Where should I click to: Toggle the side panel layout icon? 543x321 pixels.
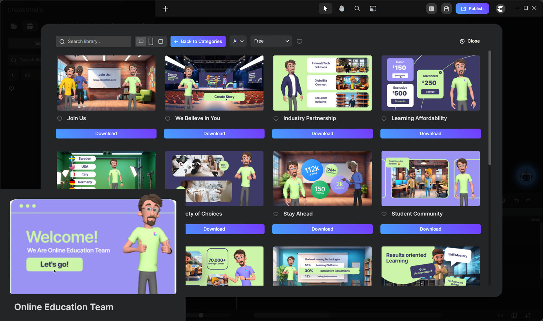click(431, 9)
